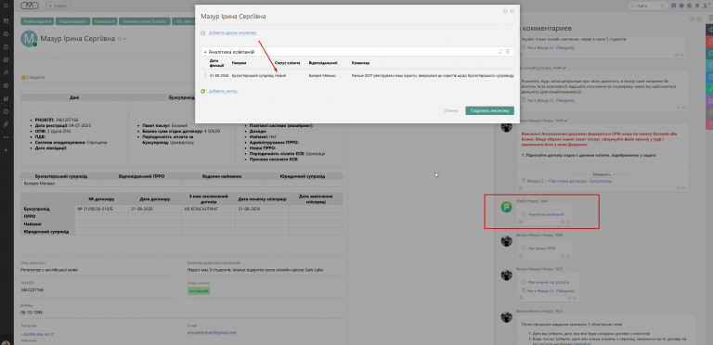Click the Добавить запись link

(223, 91)
